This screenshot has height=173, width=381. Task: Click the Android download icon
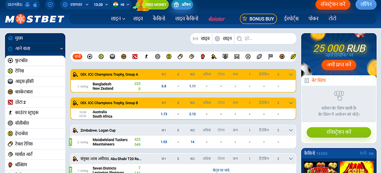(x=28, y=5)
